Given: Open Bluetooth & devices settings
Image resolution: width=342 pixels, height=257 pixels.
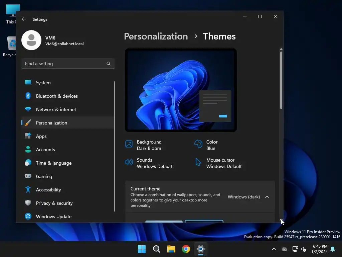Looking at the screenshot, I should [x=68, y=96].
